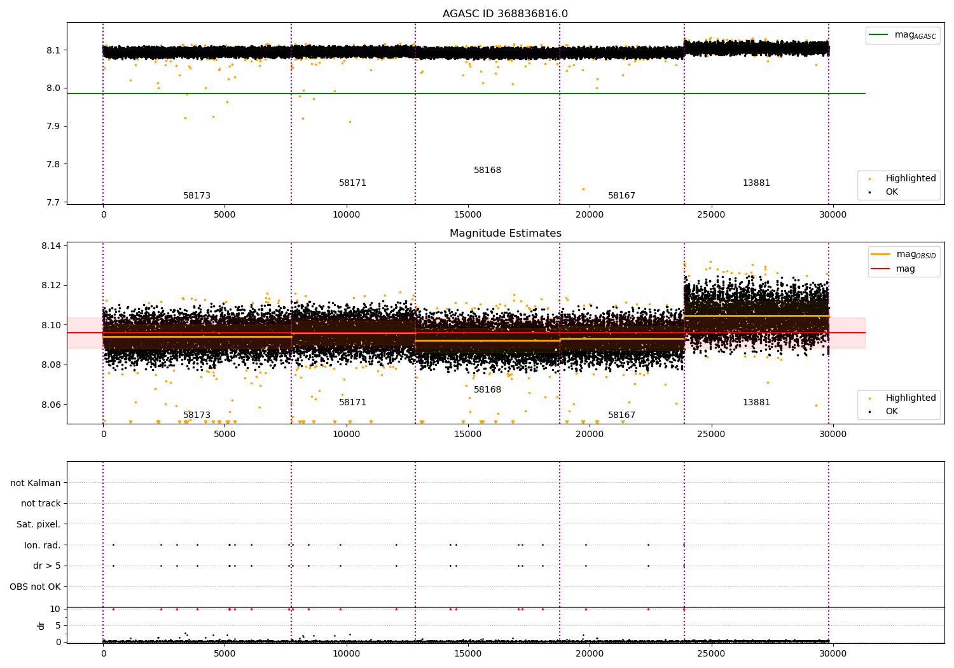Click y-axis tick 7.9 in the top plot

53,127
